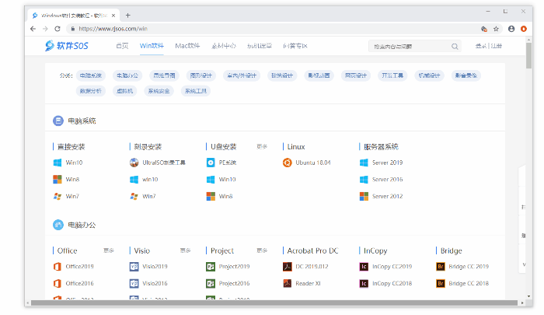
Task: Open the PE系统 entry
Action: click(x=221, y=163)
